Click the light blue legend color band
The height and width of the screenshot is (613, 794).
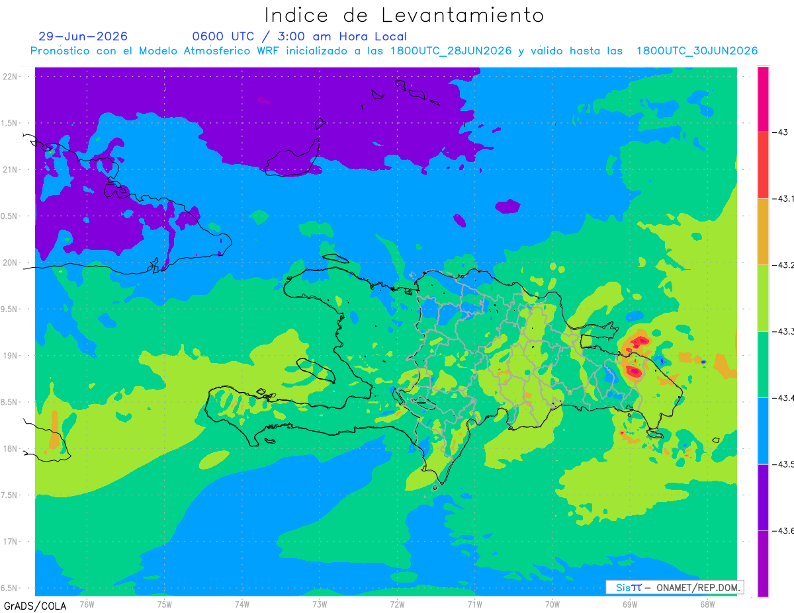(763, 430)
